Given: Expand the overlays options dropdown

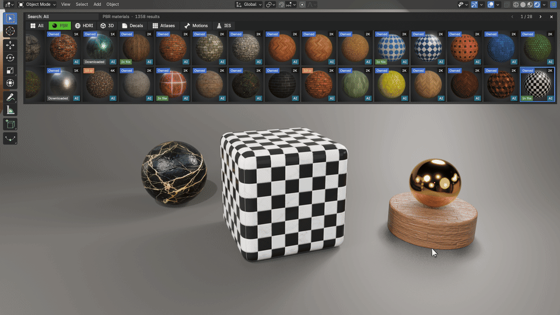Looking at the screenshot, I should (x=498, y=5).
